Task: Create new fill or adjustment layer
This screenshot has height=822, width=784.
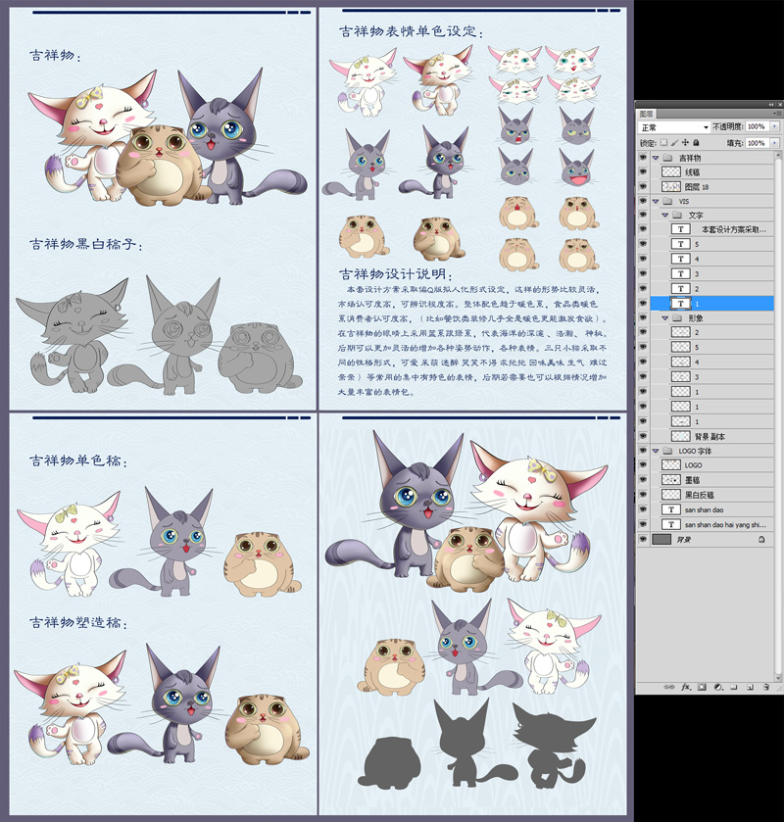Action: pyautogui.click(x=718, y=687)
